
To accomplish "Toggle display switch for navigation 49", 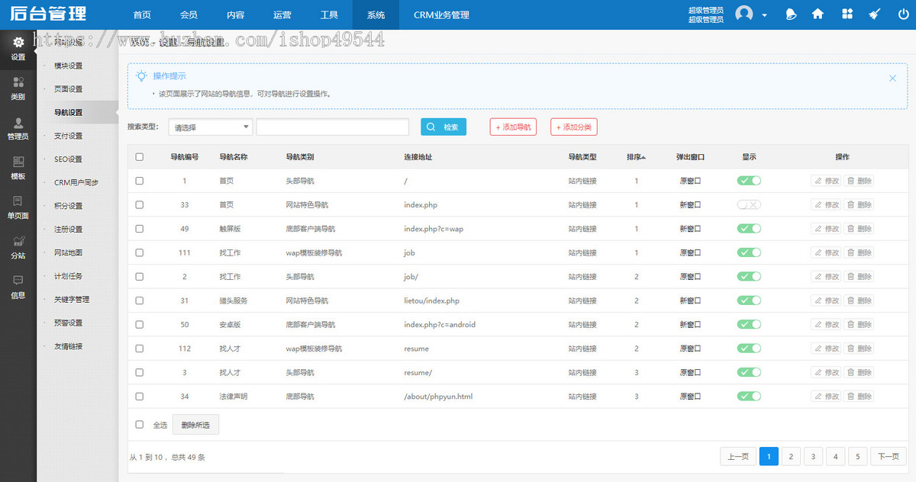I will coord(749,229).
